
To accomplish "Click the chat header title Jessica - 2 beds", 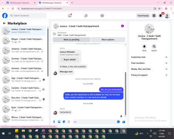I will [x=79, y=26].
